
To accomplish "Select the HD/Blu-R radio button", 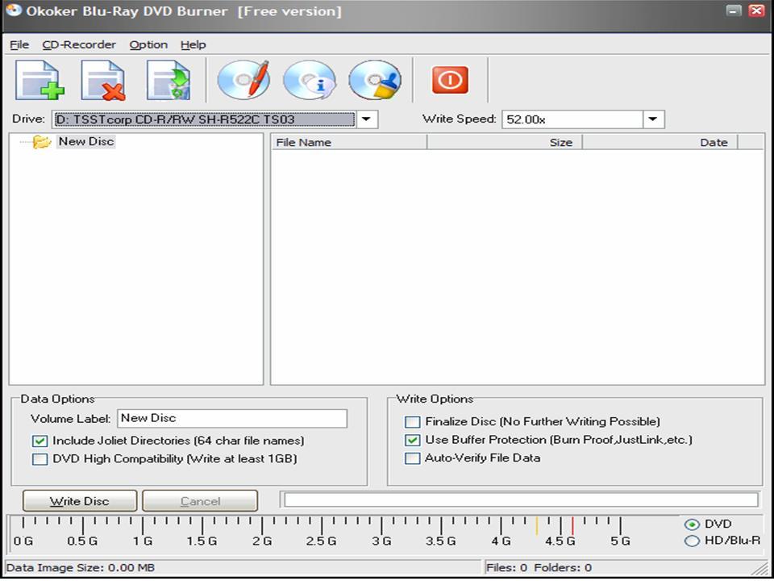I will [692, 539].
